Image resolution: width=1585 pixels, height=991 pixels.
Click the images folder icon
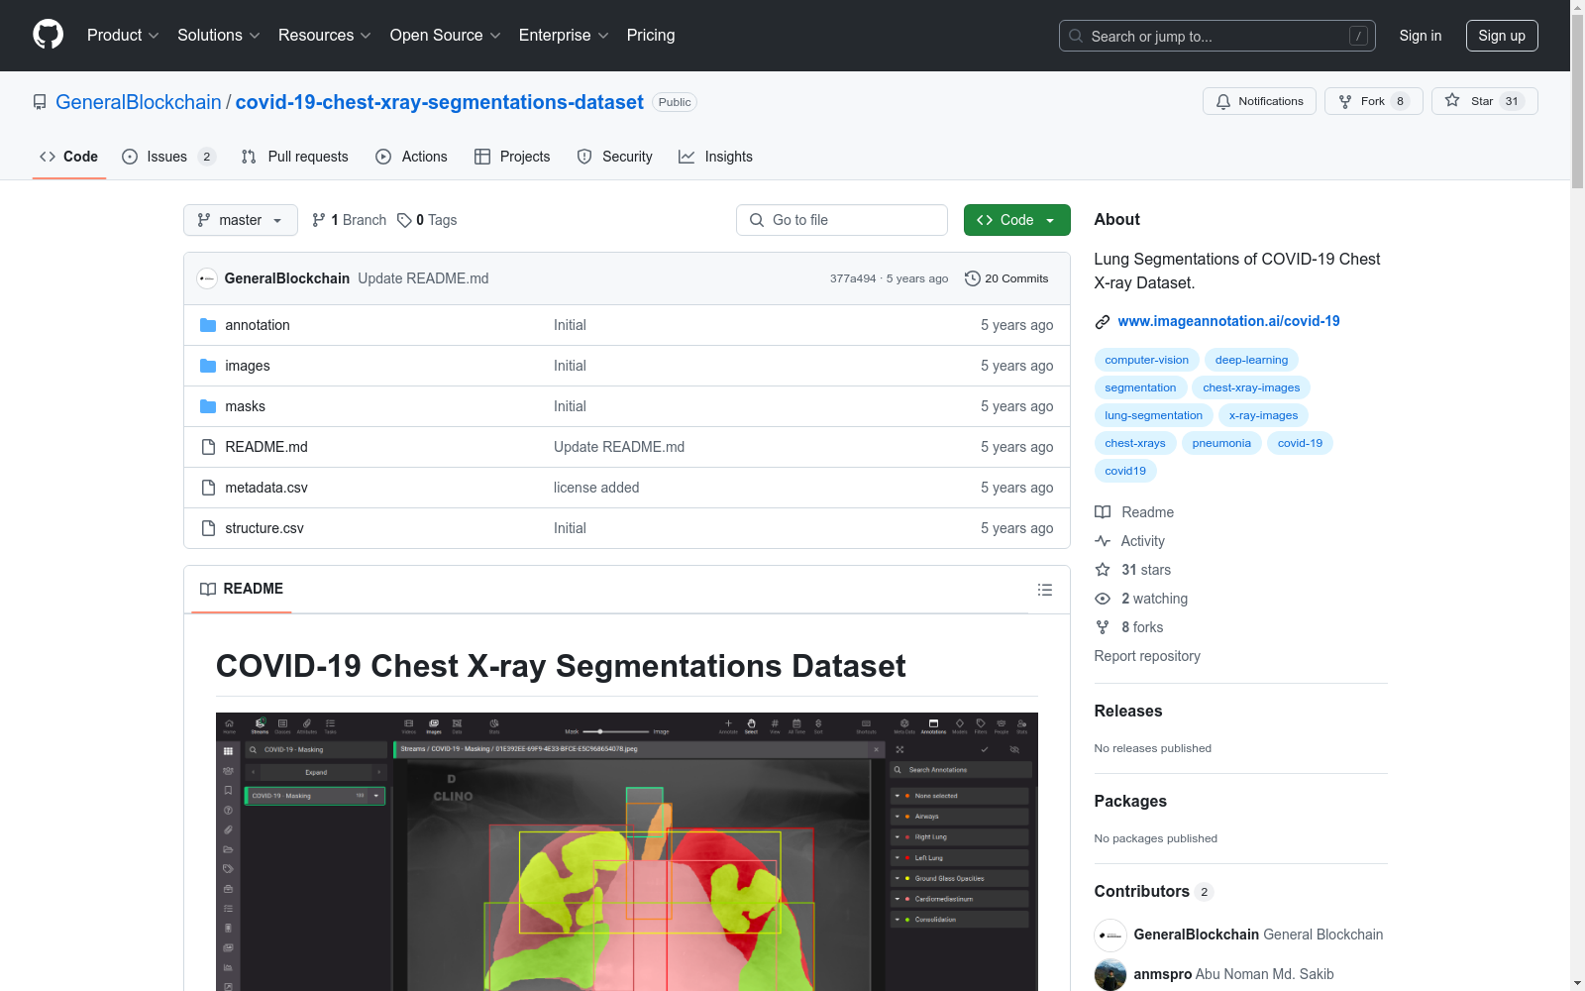click(208, 366)
